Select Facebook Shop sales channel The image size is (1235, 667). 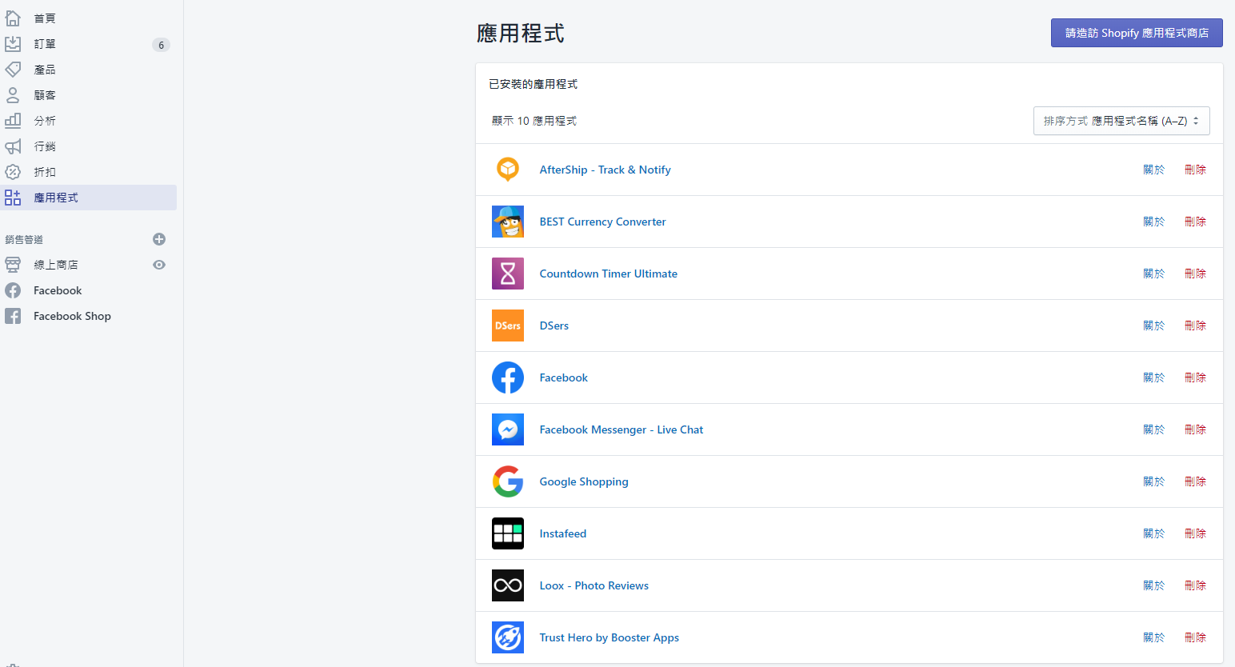click(72, 316)
